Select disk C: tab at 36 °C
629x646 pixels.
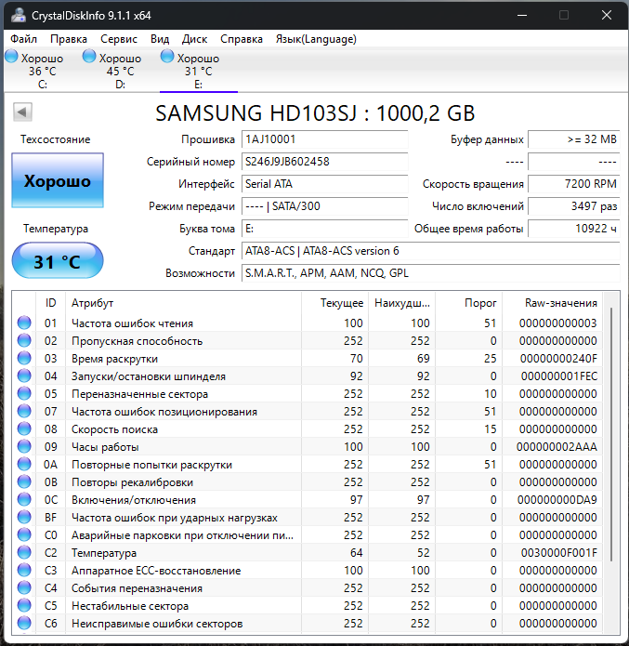[x=43, y=71]
